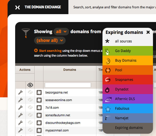Toggle visibility for bezorgazma.net
Viewport: 156px width, 136px height.
coord(30,92)
